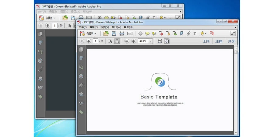274x137 pixels.
Task: Click the 工具 pane button
Action: tap(206, 41)
